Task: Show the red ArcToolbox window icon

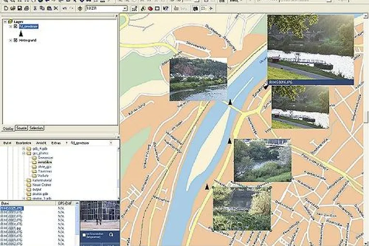Action: point(150,9)
